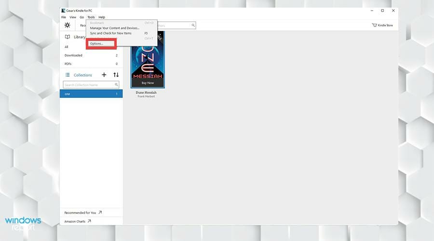The width and height of the screenshot is (434, 241).
Task: Open the Help menu
Action: coord(102,17)
